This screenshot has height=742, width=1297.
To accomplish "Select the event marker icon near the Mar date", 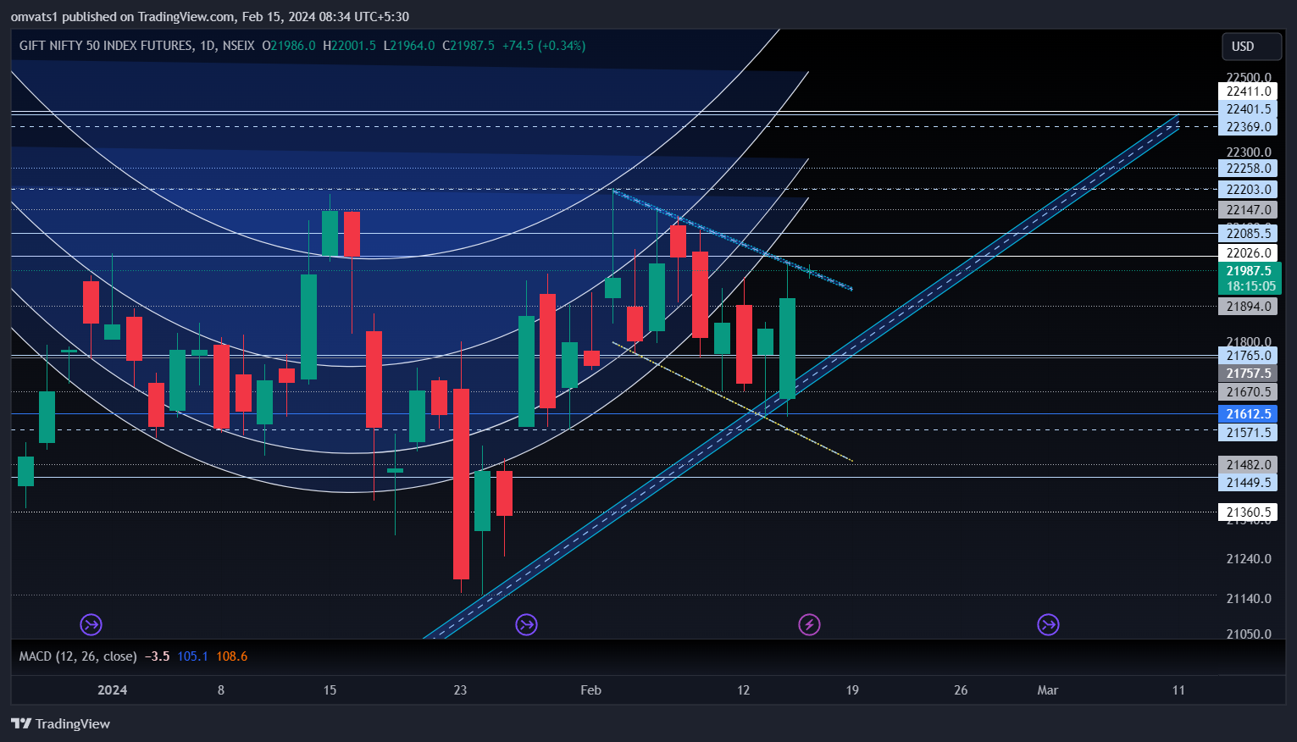I will click(1048, 625).
